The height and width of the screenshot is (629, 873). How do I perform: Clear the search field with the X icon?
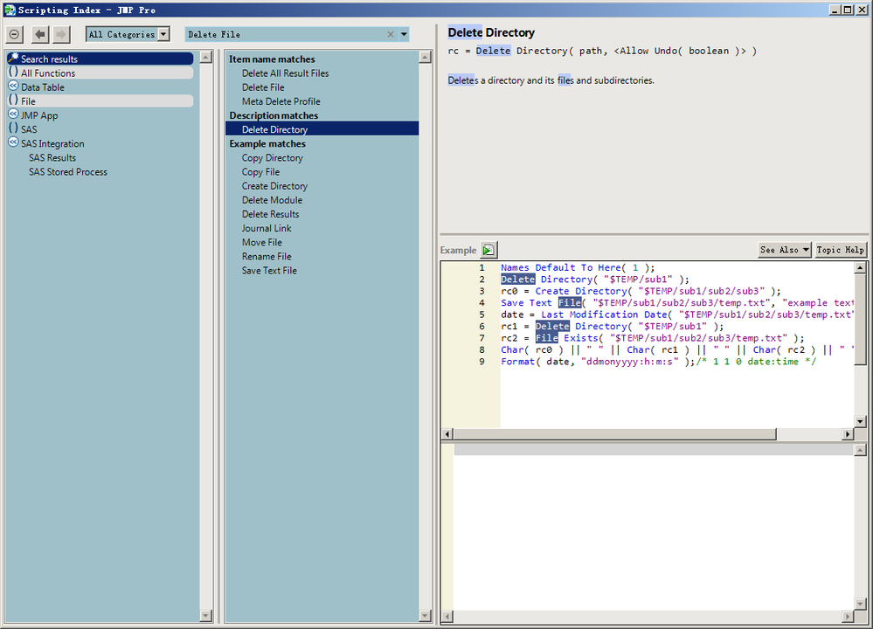click(x=391, y=35)
